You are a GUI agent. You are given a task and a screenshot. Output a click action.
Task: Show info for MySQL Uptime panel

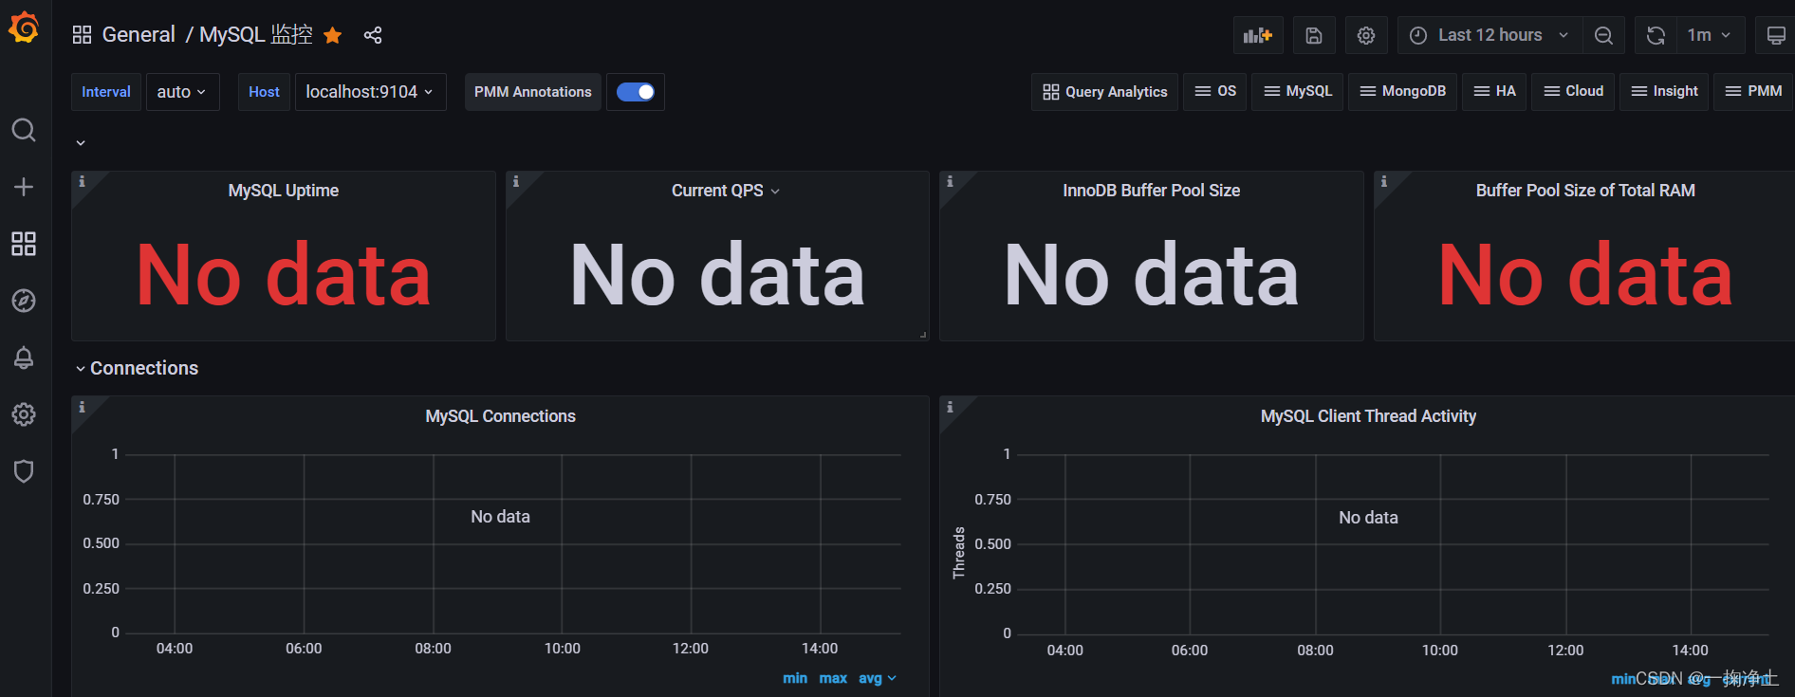(82, 181)
